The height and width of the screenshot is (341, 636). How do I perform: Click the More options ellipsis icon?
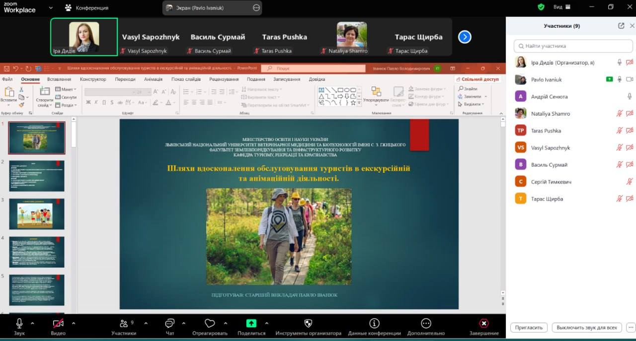coord(426,324)
